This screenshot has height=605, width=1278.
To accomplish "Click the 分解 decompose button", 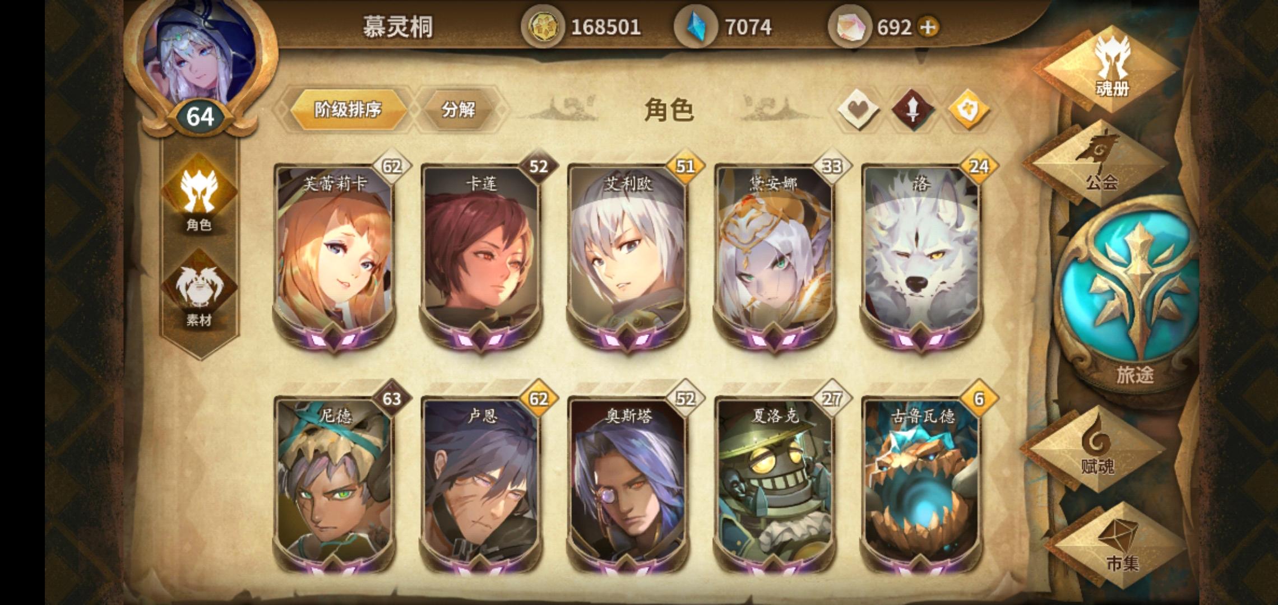I will [459, 109].
